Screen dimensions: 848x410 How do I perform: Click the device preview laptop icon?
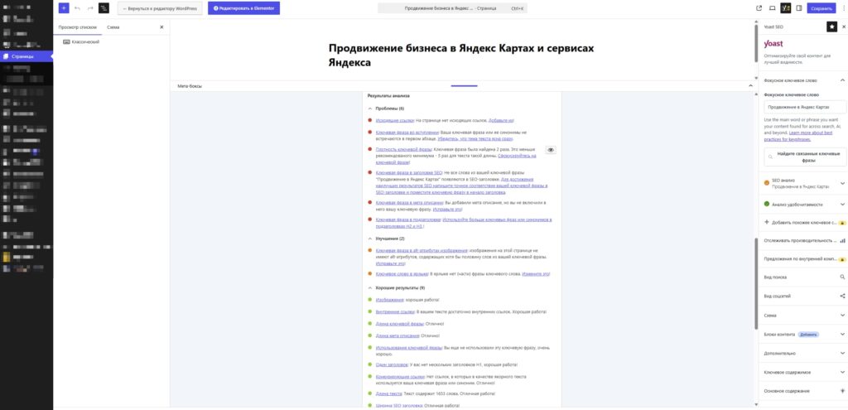point(773,8)
